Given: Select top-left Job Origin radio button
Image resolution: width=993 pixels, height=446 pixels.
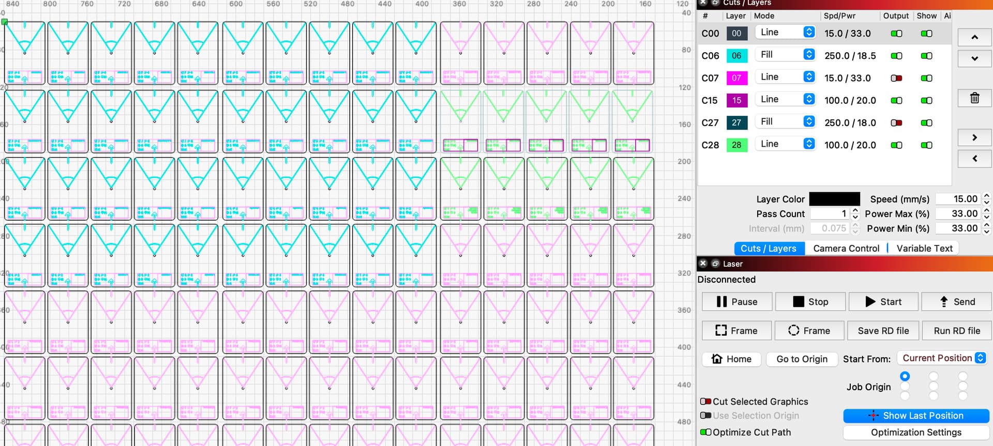Looking at the screenshot, I should (x=905, y=376).
